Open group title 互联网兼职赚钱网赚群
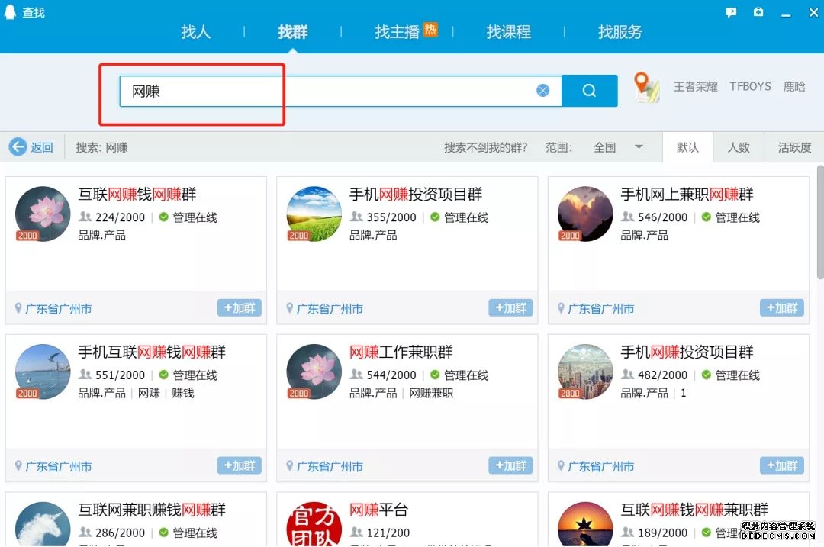824x547 pixels. [x=152, y=510]
